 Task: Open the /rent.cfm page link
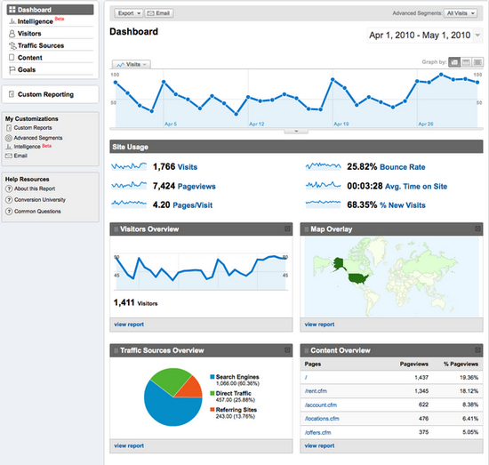(x=316, y=391)
